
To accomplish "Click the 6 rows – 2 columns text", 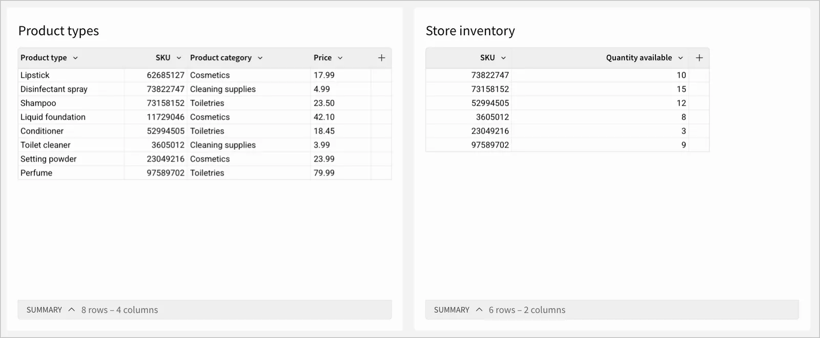I will tap(527, 310).
